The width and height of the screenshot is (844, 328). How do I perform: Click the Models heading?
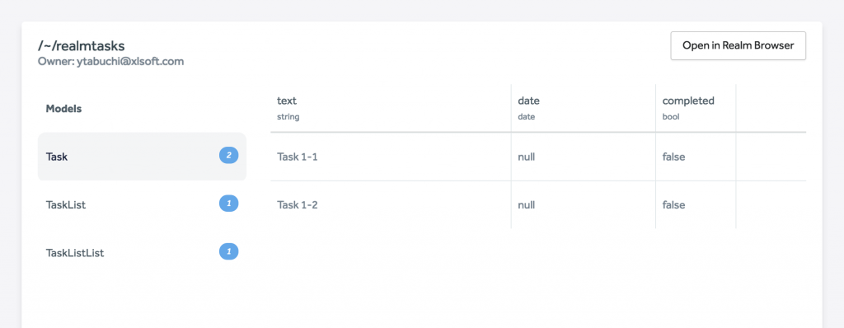[x=63, y=109]
